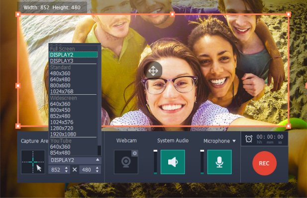Screen dimensions: 307x198
Task: Click the timer hours value
Action: pyautogui.click(x=260, y=137)
